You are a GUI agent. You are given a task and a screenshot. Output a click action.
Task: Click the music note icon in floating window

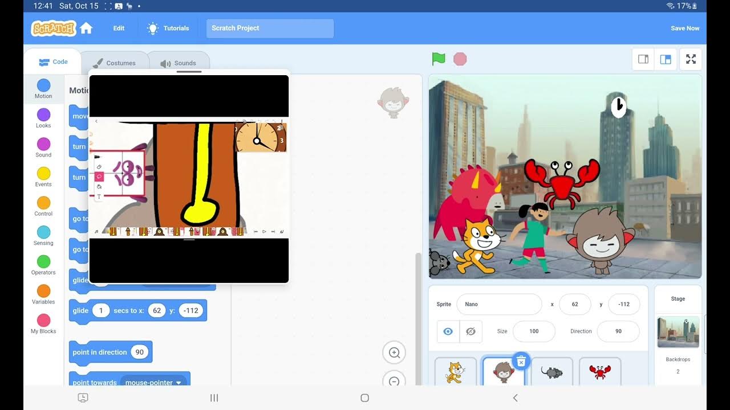(96, 231)
